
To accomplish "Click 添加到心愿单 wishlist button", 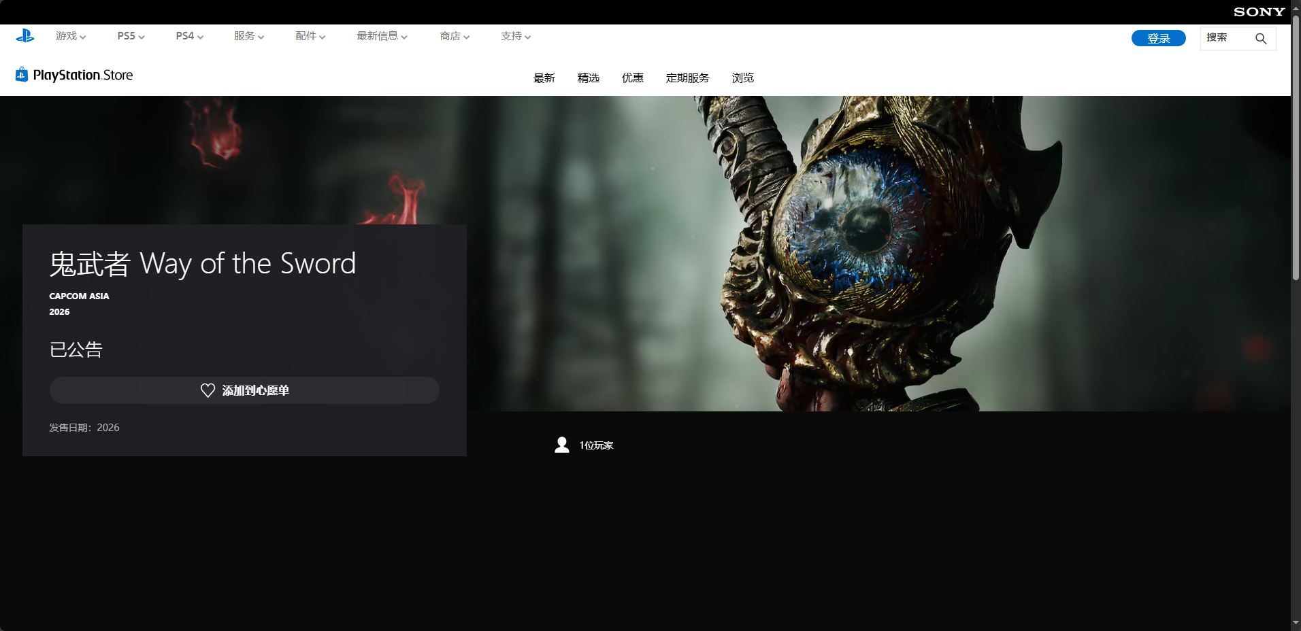I will (244, 390).
